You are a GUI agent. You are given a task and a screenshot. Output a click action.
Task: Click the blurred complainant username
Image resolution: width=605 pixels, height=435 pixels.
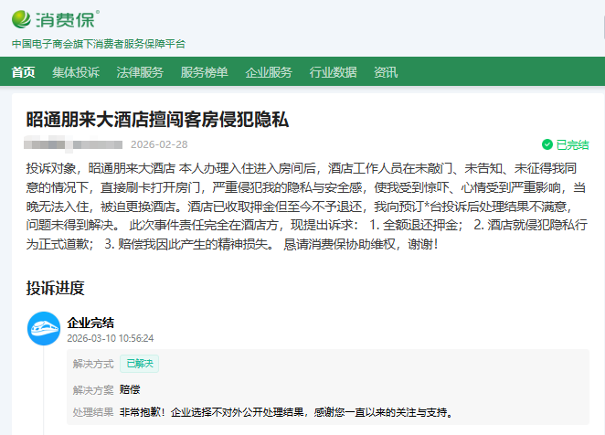tap(73, 144)
